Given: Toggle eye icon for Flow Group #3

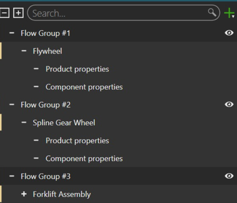Looking at the screenshot, I should [x=229, y=176].
